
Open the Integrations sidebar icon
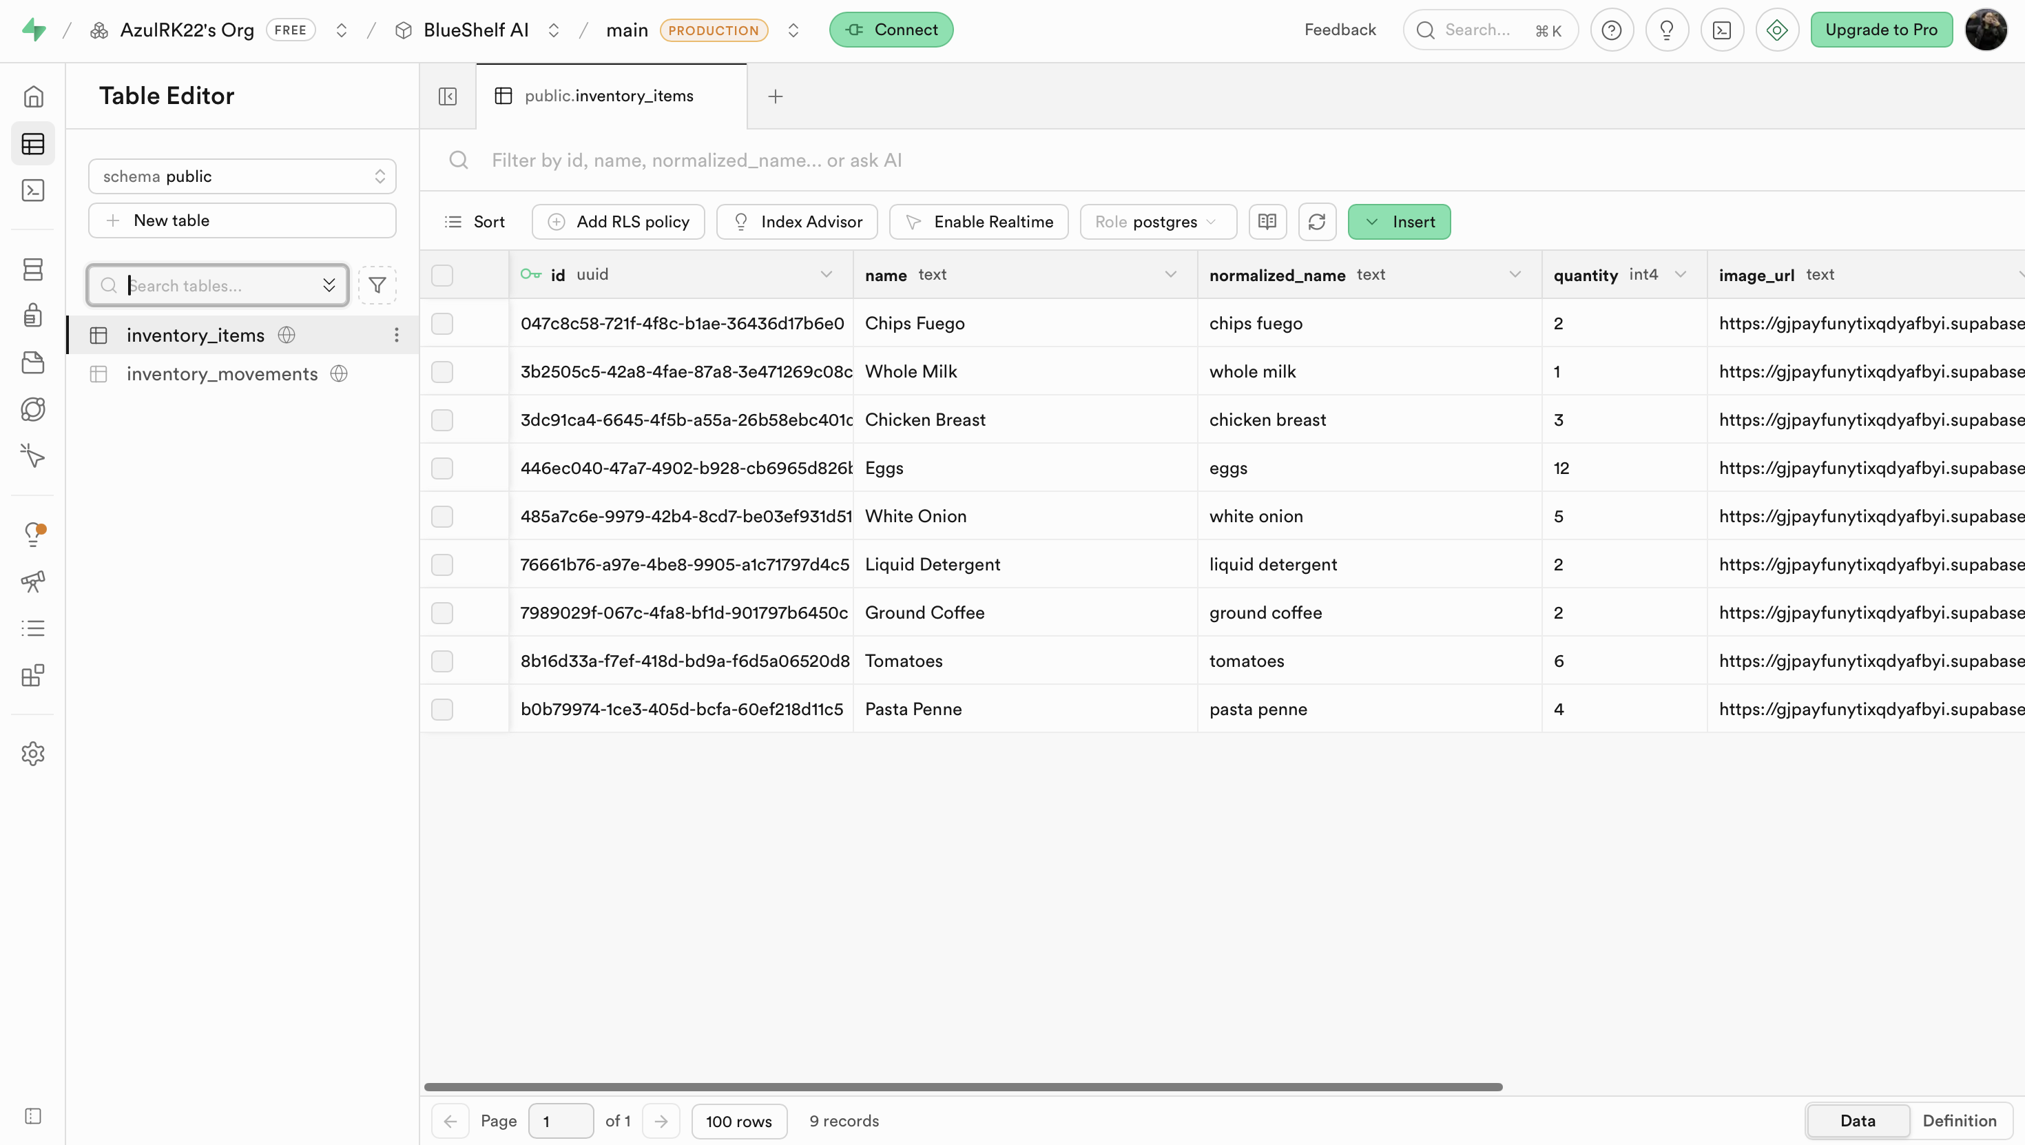(x=33, y=676)
